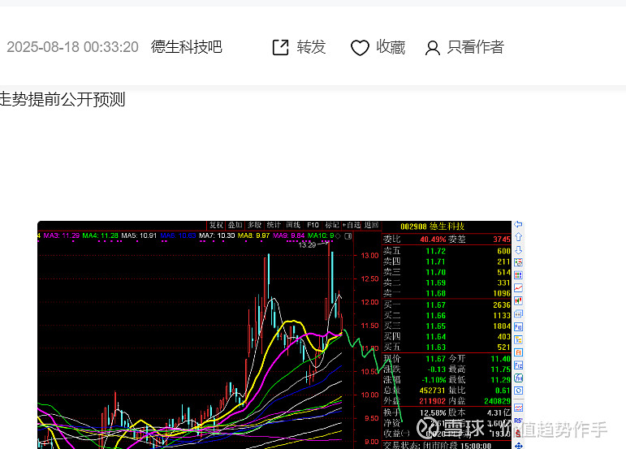Screen dimensions: 626x449
Task: Click the 叠加 overlay button
Action: coord(235,225)
